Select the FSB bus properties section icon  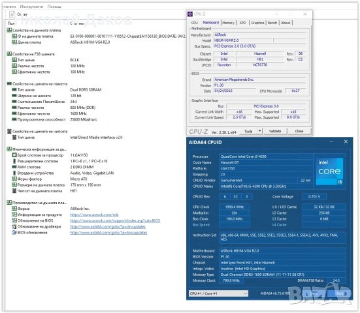tap(9, 54)
